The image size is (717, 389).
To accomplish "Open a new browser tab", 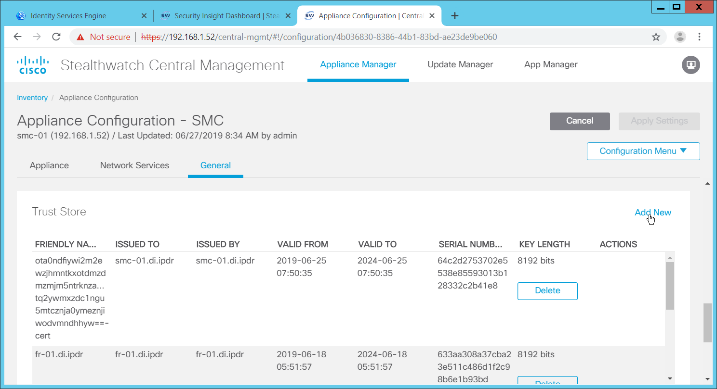I will pos(454,16).
